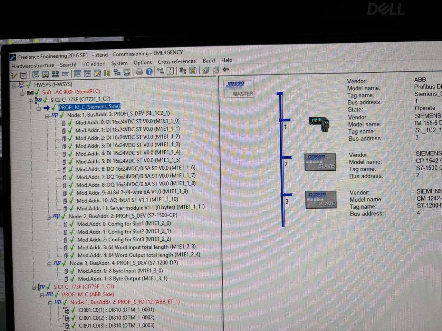The width and height of the screenshot is (442, 331).
Task: Open the Hardware structure menu
Action: 33,66
